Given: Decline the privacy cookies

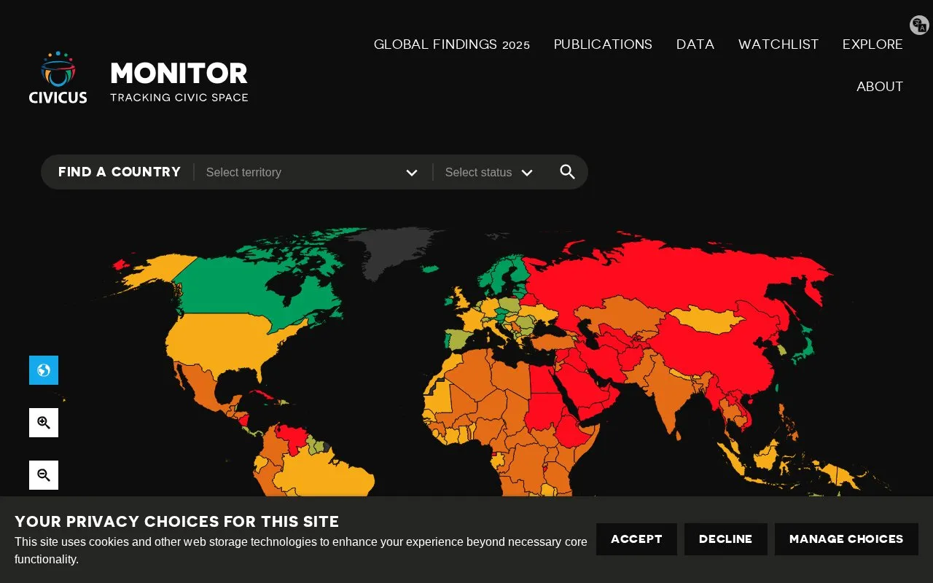Looking at the screenshot, I should pyautogui.click(x=725, y=539).
